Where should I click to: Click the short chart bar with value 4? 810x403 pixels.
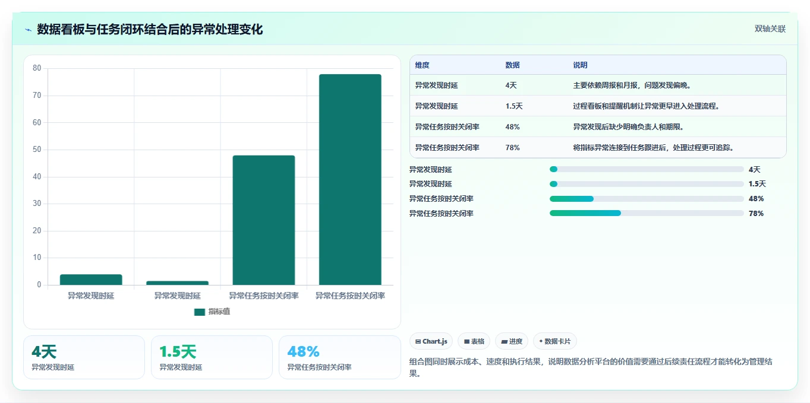point(91,280)
